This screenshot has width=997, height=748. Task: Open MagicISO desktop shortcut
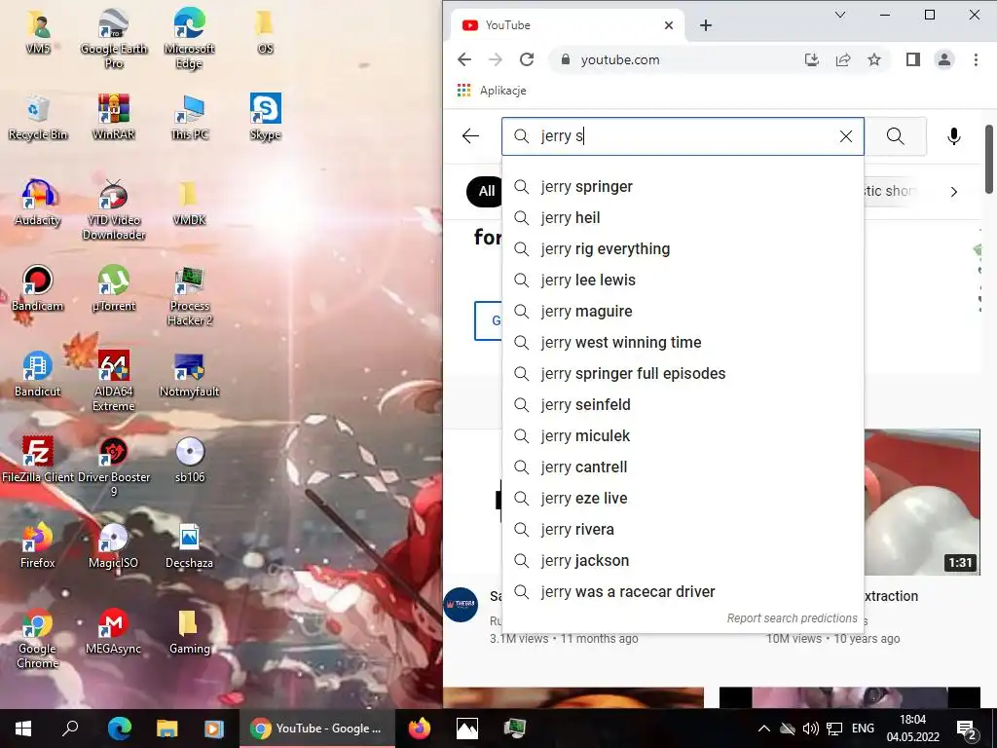point(114,547)
